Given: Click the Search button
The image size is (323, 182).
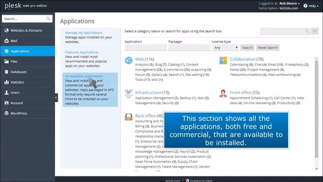Looking at the screenshot, I should 247,48.
